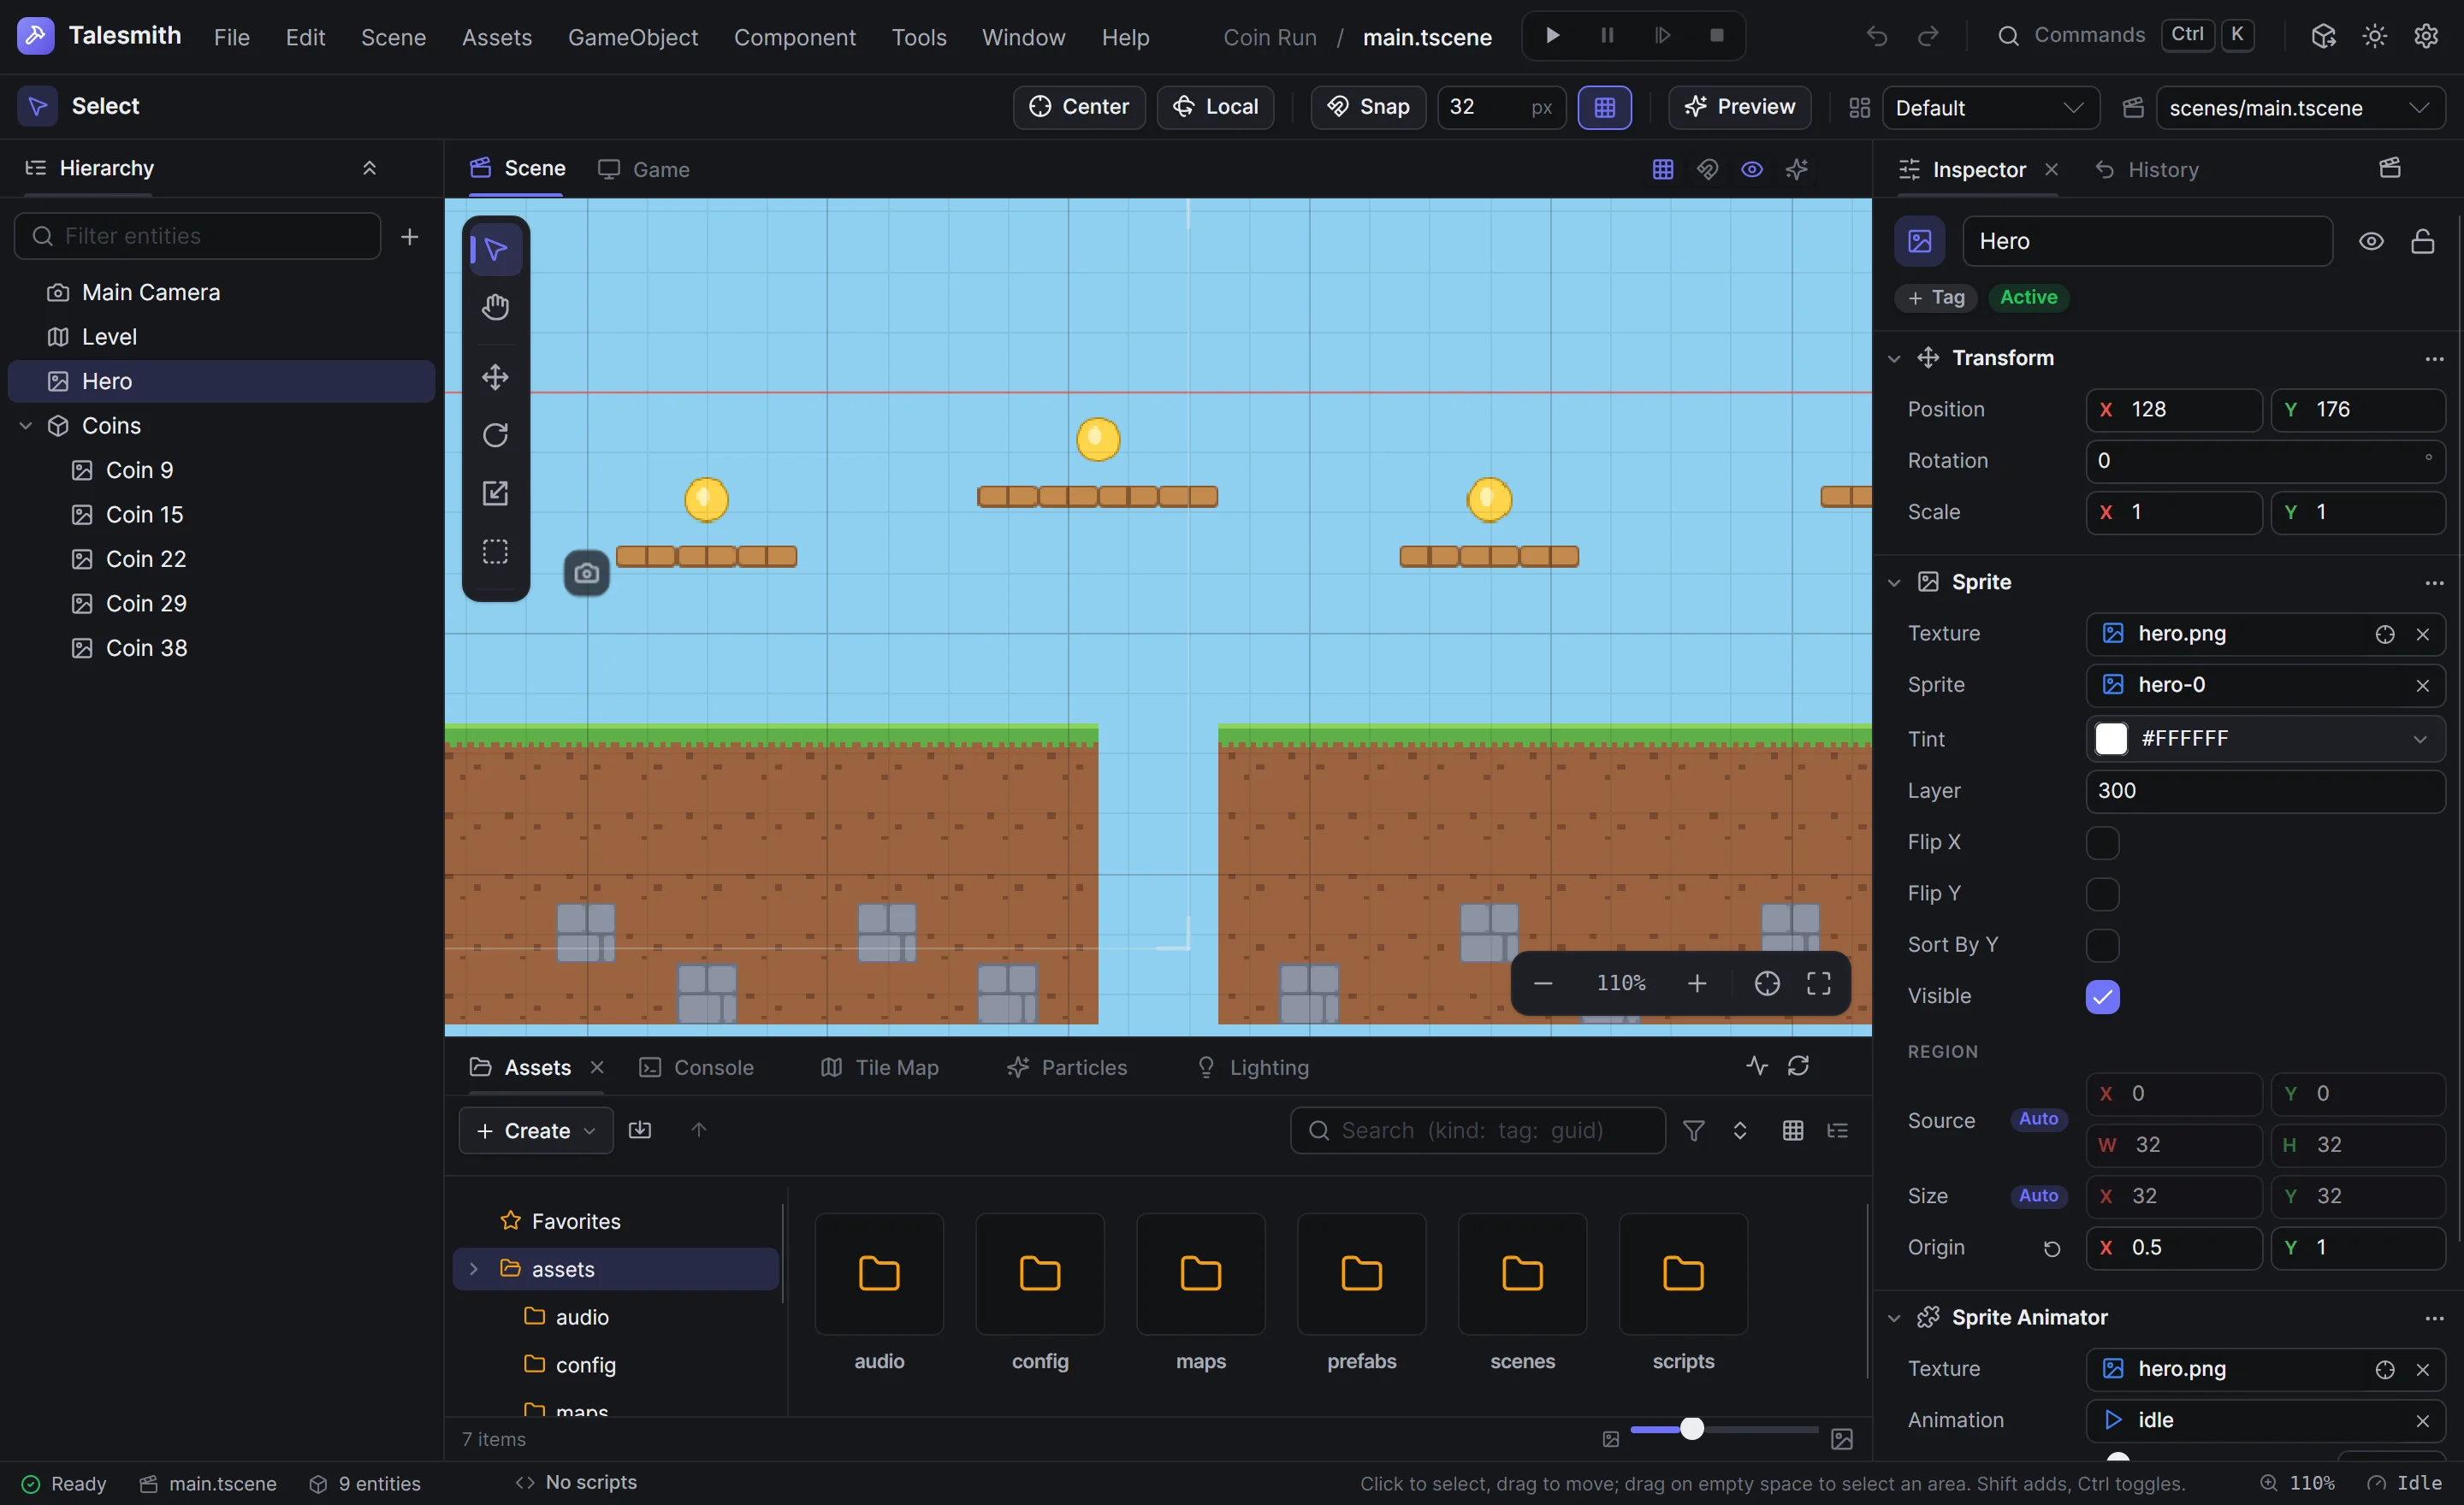Viewport: 2464px width, 1505px height.
Task: Zoom in with the plus icon in scene
Action: [x=1697, y=983]
